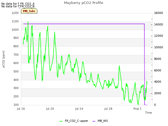The width and height of the screenshot is (168, 126).
Task: Click the 900 left axis value
Action: [x=16, y=38]
